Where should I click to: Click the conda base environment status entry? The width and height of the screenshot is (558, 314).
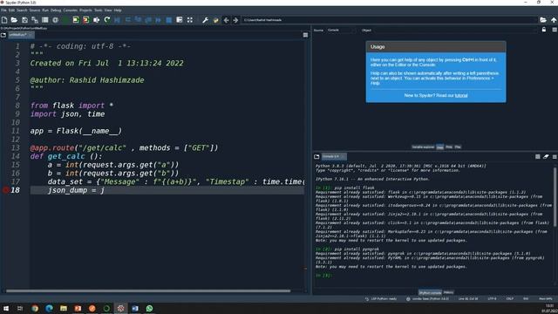click(x=428, y=299)
